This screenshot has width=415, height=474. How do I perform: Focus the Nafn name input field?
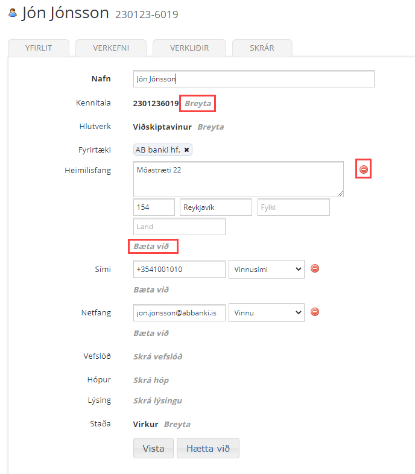(253, 79)
